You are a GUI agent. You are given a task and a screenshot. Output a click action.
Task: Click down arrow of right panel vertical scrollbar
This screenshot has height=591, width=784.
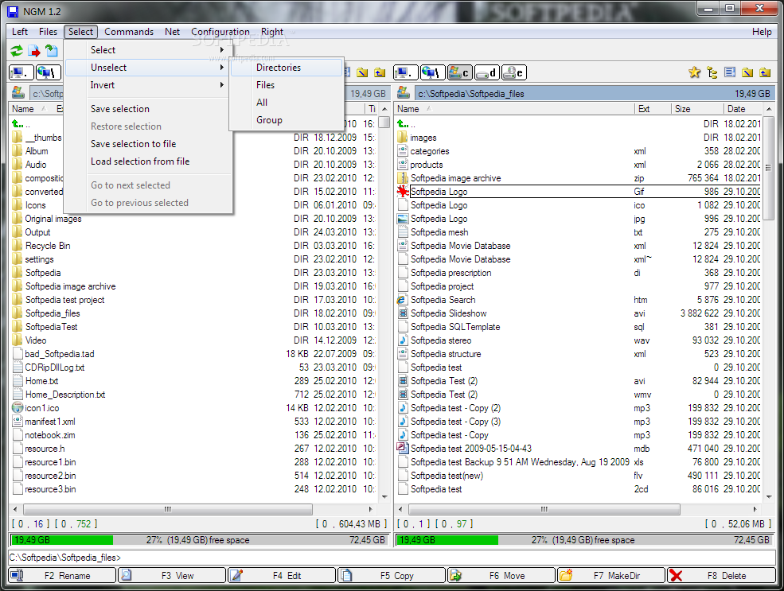[x=769, y=496]
